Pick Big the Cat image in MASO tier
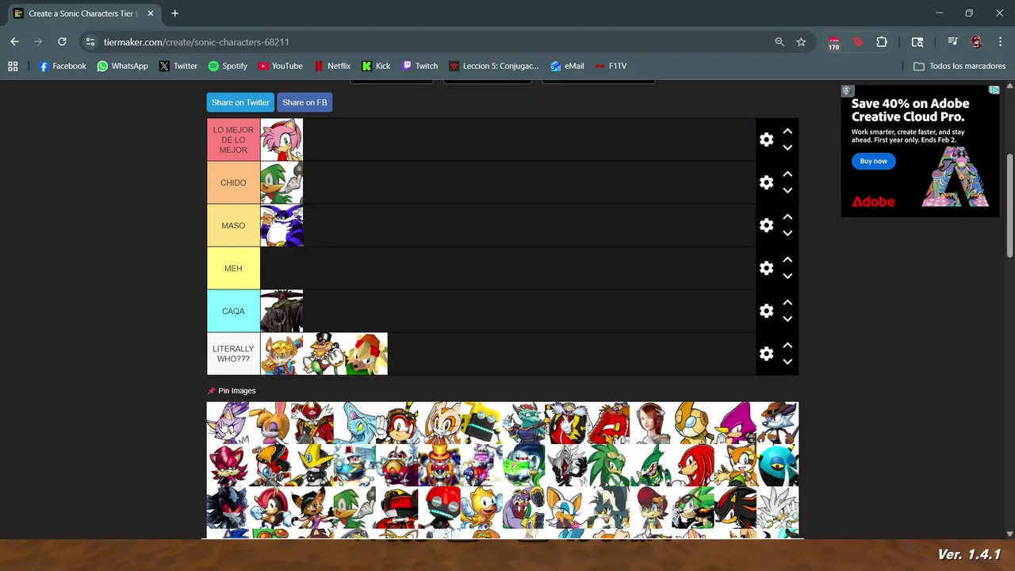 (x=282, y=225)
